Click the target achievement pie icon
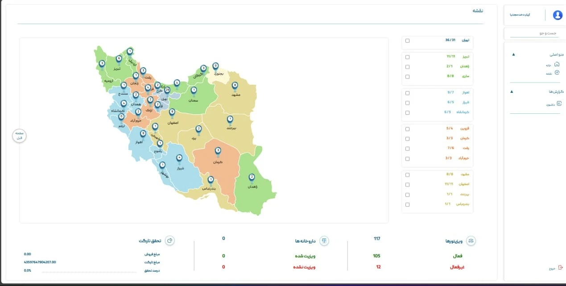 tap(170, 240)
